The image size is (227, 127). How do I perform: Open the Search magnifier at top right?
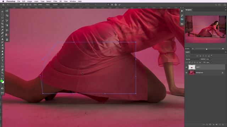216,5
